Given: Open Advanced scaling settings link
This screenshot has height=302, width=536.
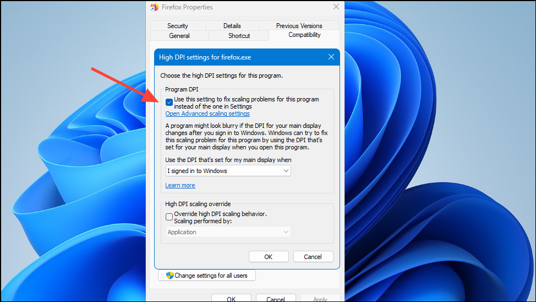Looking at the screenshot, I should coord(207,114).
